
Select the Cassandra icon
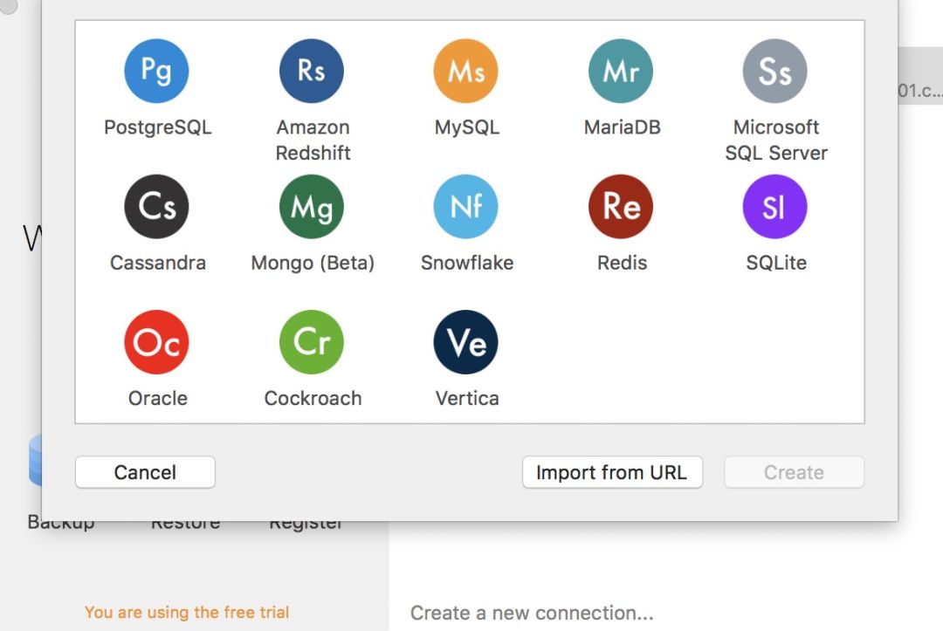(157, 207)
